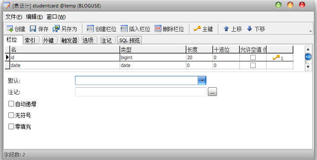The height and width of the screenshot is (160, 317).
Task: Click the green window control button
Action: tap(278, 5)
